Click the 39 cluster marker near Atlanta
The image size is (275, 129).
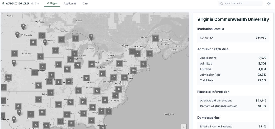point(93,107)
